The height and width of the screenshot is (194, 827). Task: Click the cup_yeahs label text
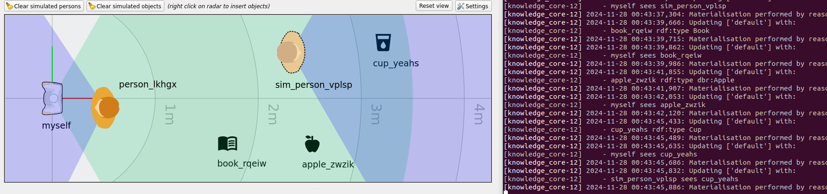(x=396, y=64)
